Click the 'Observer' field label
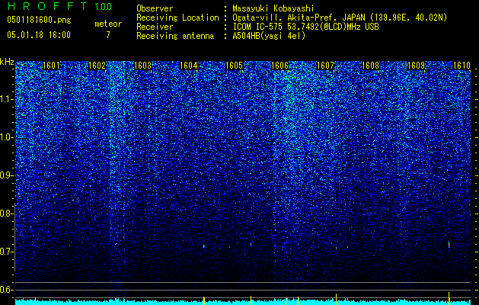 click(155, 8)
